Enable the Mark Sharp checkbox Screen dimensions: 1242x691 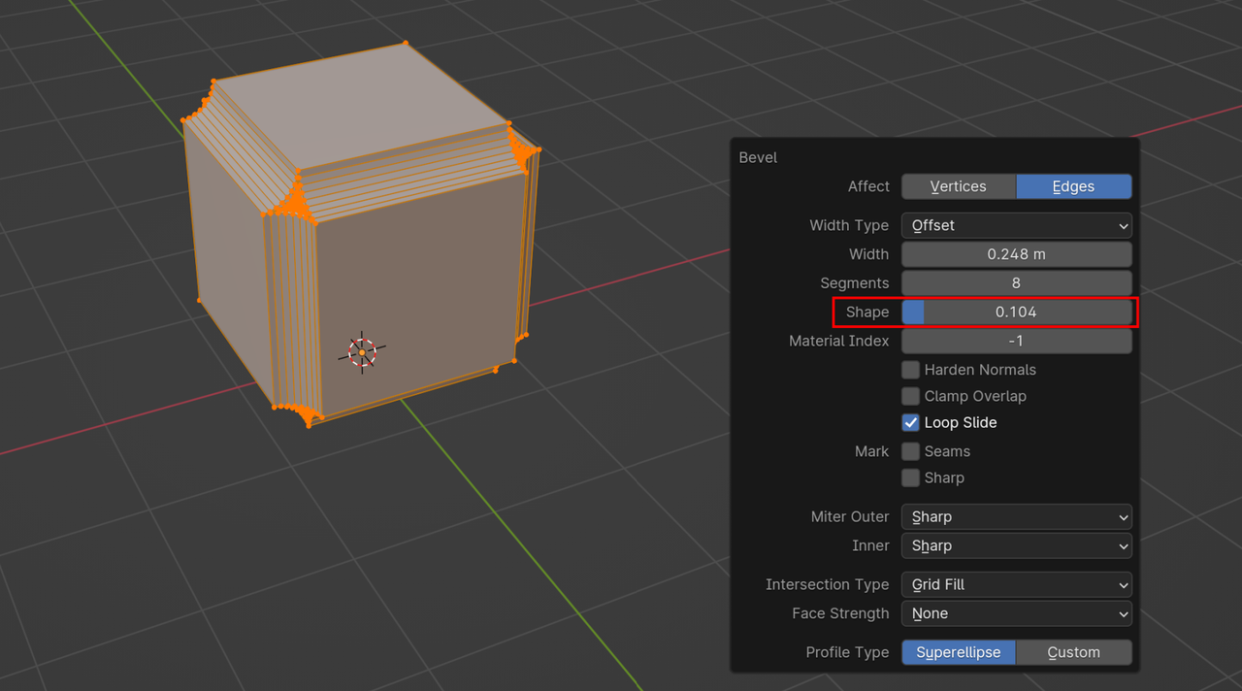910,477
